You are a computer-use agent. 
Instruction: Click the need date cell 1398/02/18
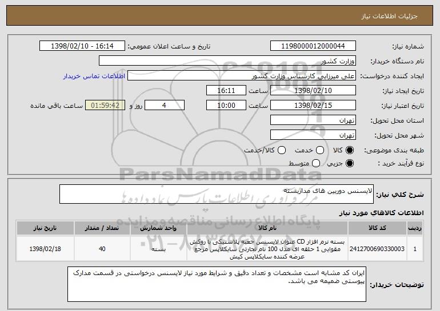coord(45,249)
